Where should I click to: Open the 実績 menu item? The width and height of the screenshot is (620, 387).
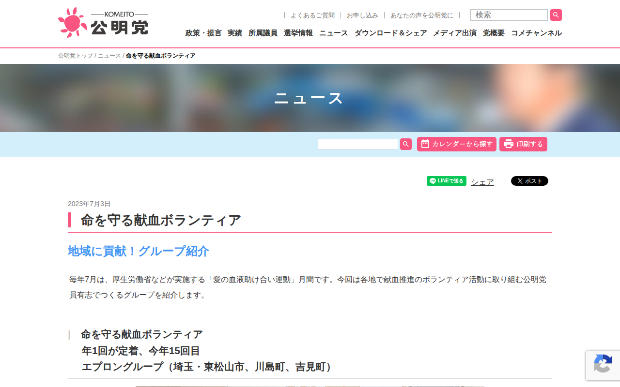pos(235,33)
